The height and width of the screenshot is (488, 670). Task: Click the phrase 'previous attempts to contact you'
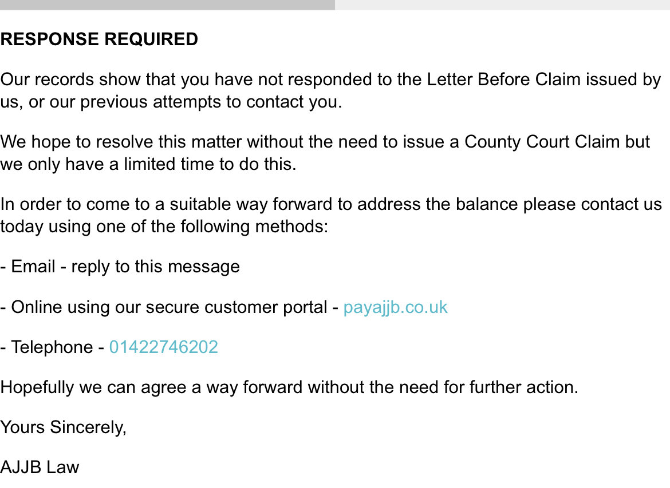click(211, 102)
